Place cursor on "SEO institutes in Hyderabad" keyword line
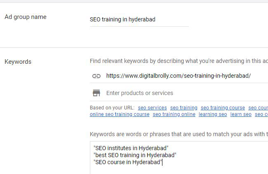Image resolution: width=268 pixels, height=174 pixels. coord(131,148)
